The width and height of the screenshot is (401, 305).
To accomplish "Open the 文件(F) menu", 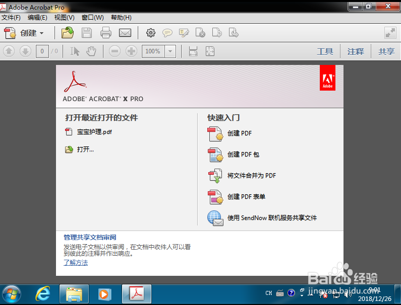I will [11, 18].
